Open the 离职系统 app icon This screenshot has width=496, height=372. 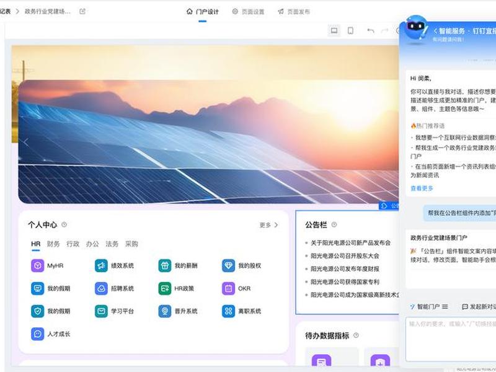[x=228, y=311]
